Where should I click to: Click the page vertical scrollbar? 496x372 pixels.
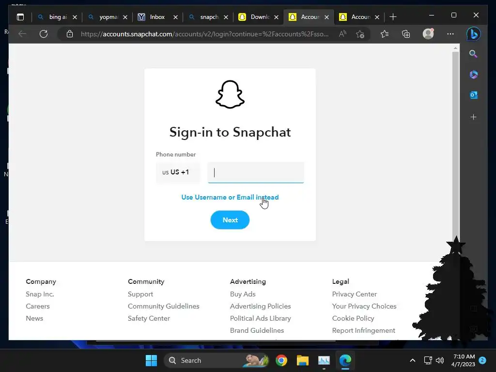point(455,145)
